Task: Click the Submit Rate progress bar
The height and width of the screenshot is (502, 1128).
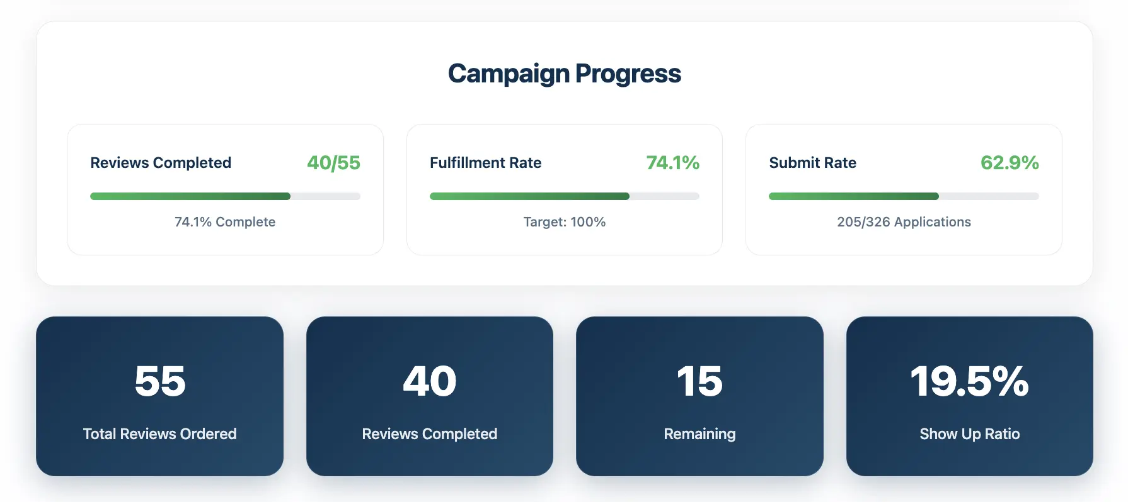Action: [x=904, y=196]
